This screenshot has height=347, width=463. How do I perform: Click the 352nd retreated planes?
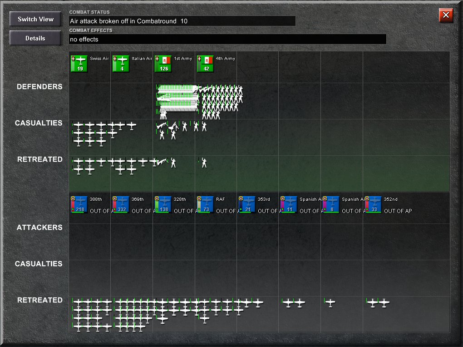pos(378,302)
